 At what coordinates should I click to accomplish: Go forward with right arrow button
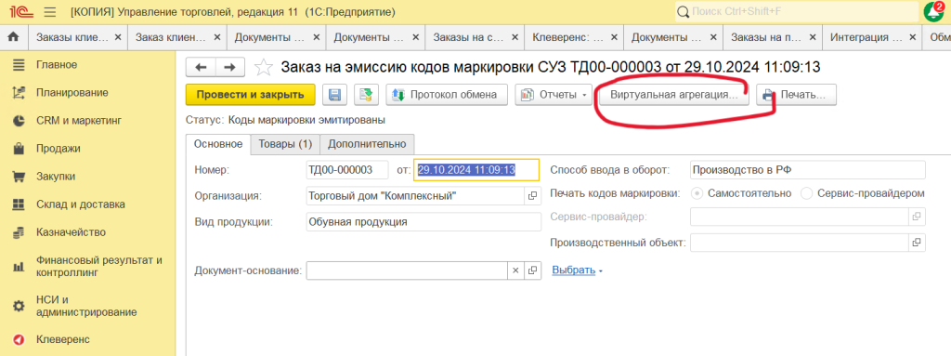(230, 67)
